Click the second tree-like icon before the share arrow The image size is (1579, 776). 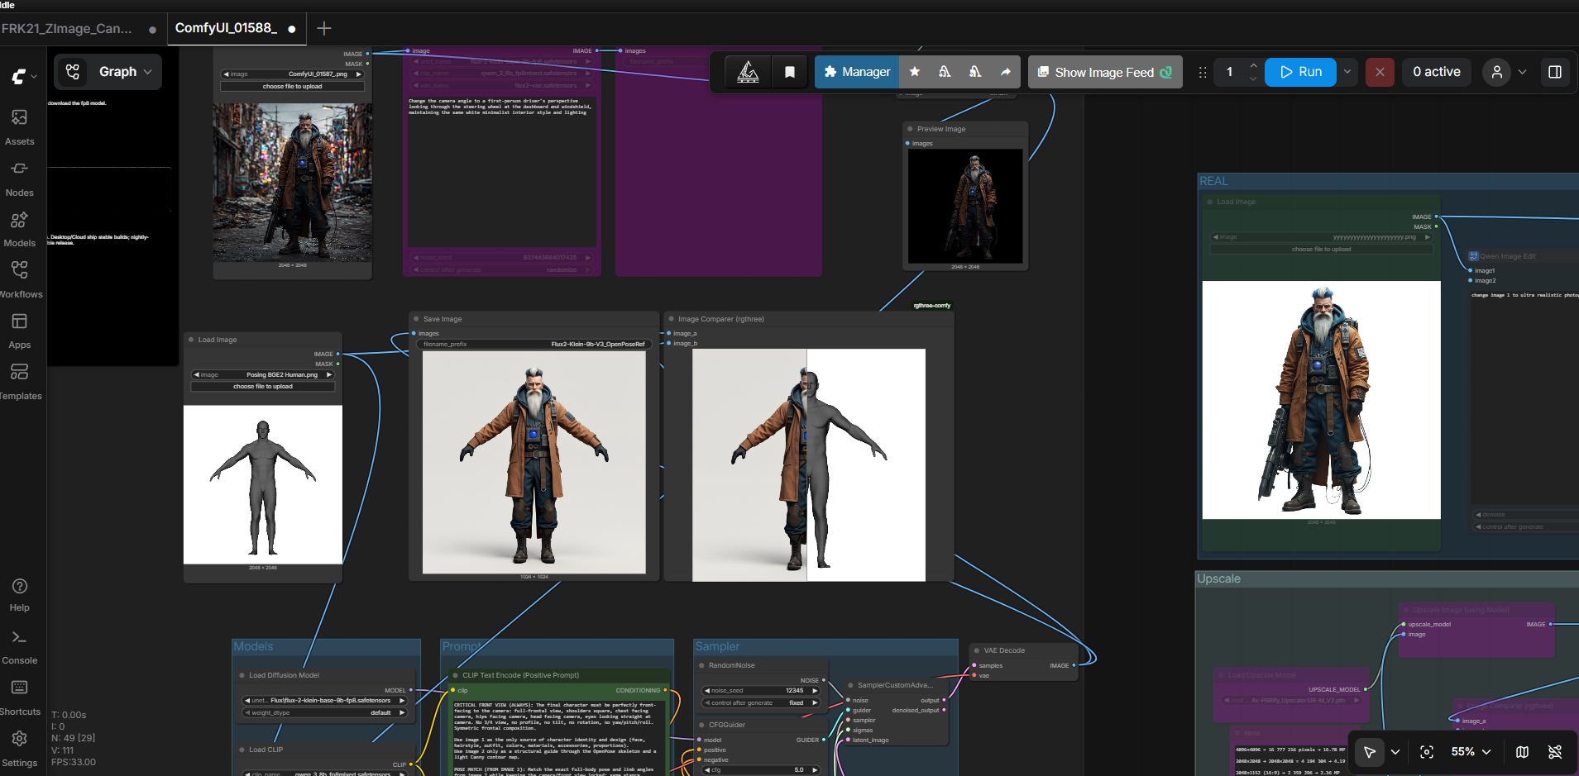pos(975,72)
